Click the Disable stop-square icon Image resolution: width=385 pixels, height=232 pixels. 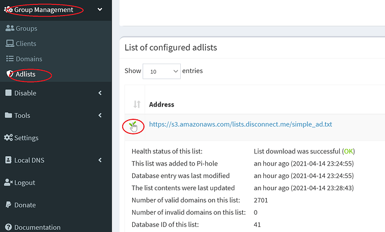click(8, 93)
